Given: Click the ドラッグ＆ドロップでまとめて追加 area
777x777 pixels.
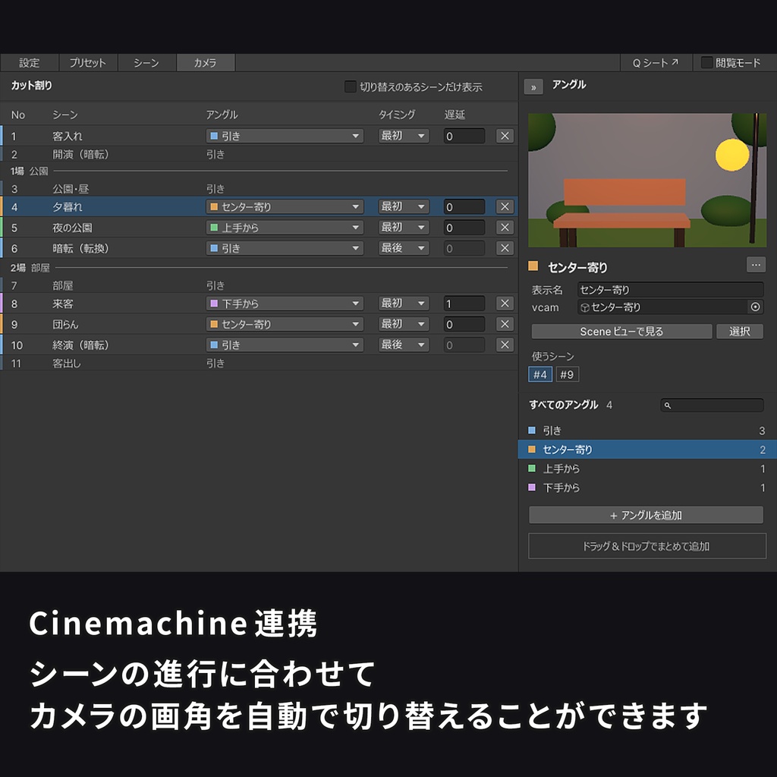Looking at the screenshot, I should [646, 546].
